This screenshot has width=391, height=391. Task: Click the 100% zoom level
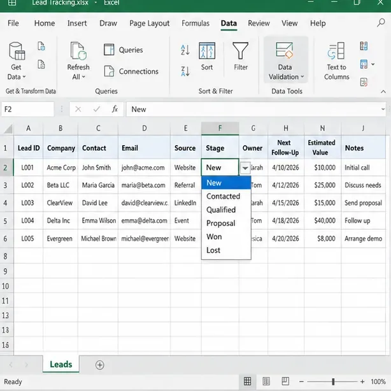coord(378,381)
